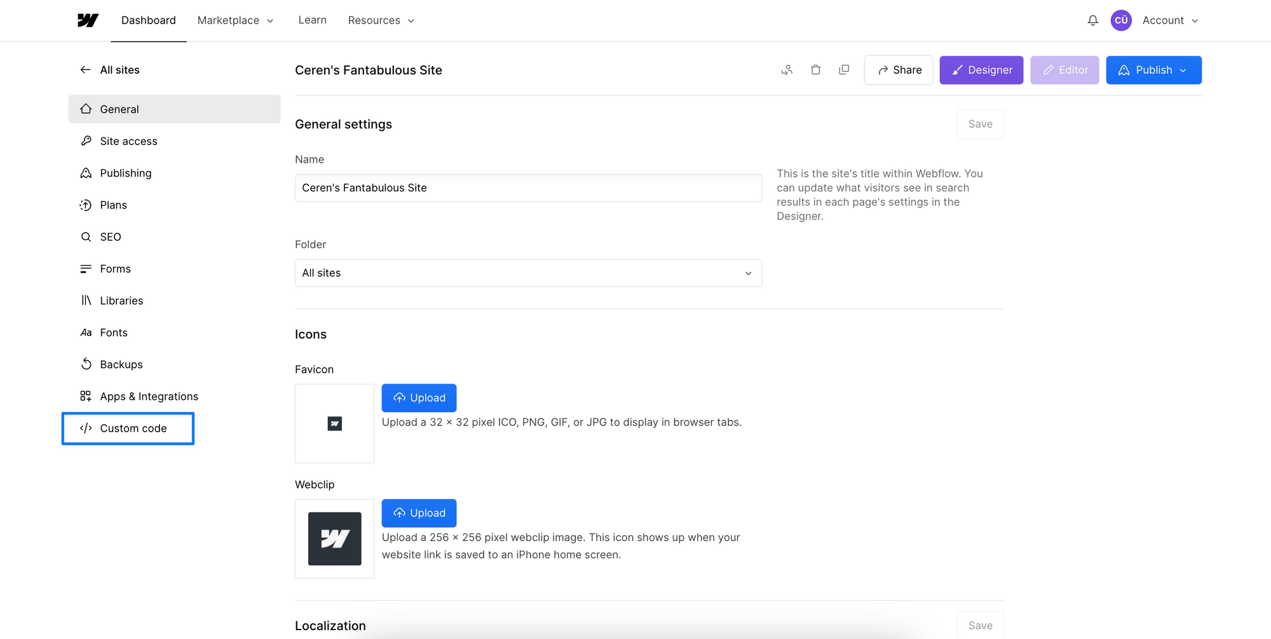Select Plans in the sidebar
This screenshot has width=1271, height=639.
click(174, 205)
